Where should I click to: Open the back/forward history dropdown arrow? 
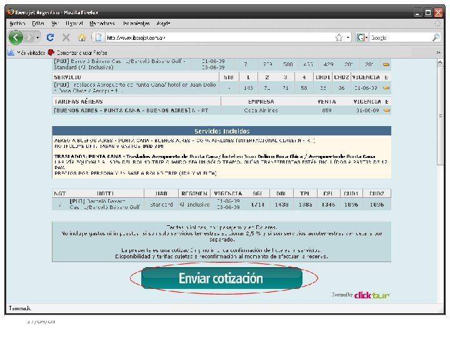coord(37,37)
